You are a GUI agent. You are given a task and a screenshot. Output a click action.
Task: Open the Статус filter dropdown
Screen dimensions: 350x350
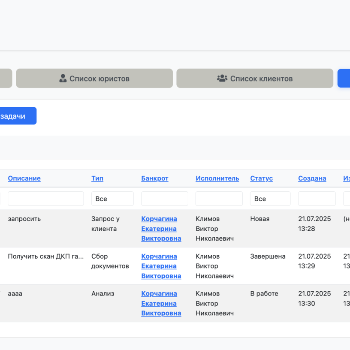pos(270,199)
